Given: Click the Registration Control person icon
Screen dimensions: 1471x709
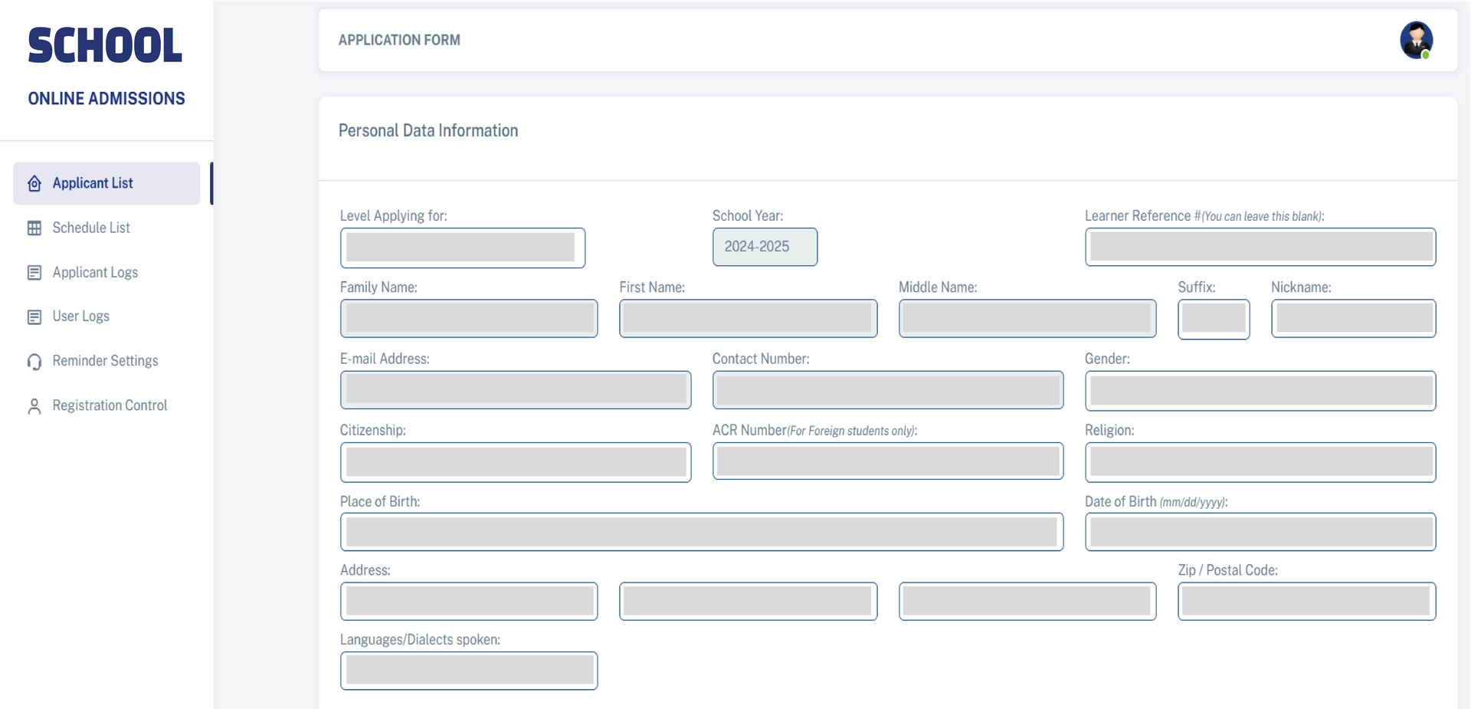Looking at the screenshot, I should click(x=34, y=406).
